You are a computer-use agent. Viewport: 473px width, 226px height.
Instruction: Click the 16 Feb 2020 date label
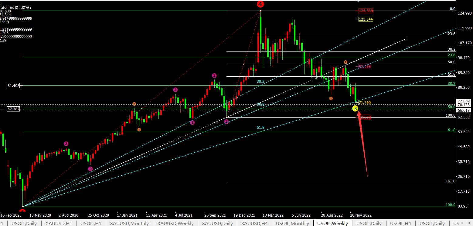11,215
